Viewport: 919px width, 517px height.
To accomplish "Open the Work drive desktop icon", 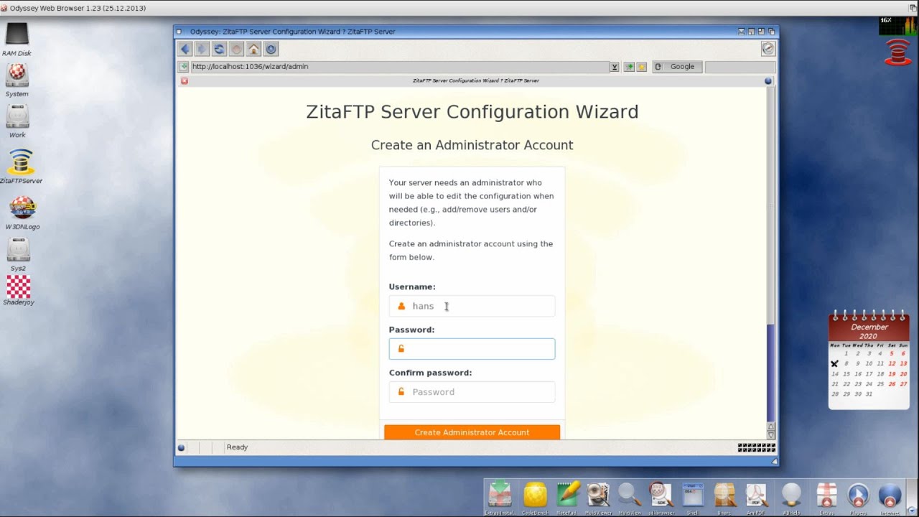I will (17, 121).
